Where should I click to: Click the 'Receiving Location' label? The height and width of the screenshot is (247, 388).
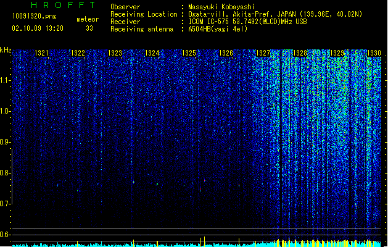(x=144, y=14)
